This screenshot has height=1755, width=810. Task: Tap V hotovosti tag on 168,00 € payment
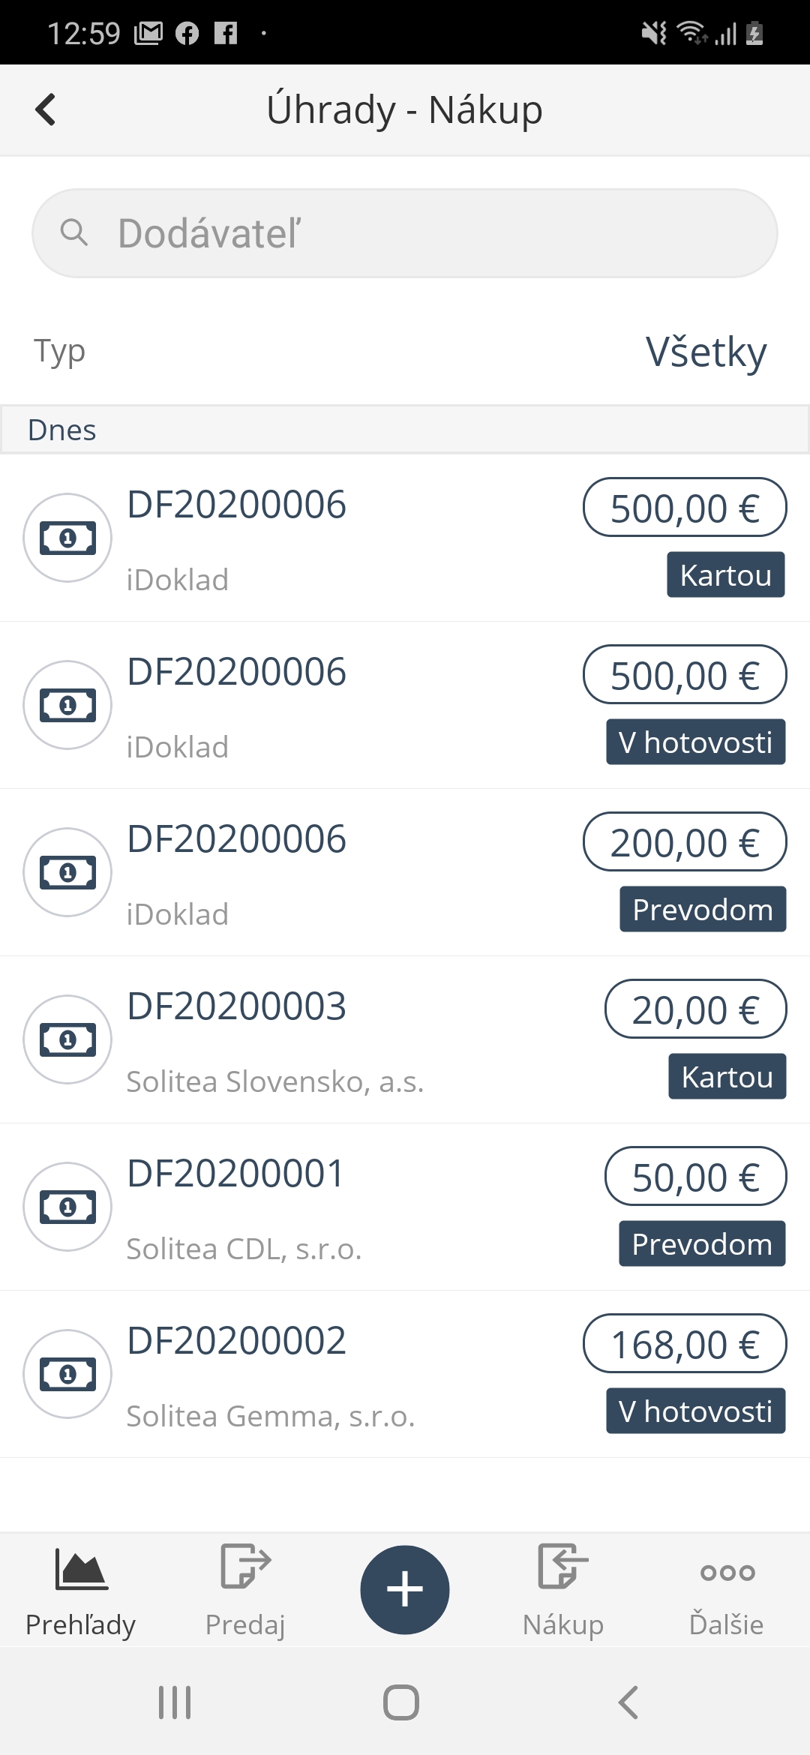coord(695,1411)
